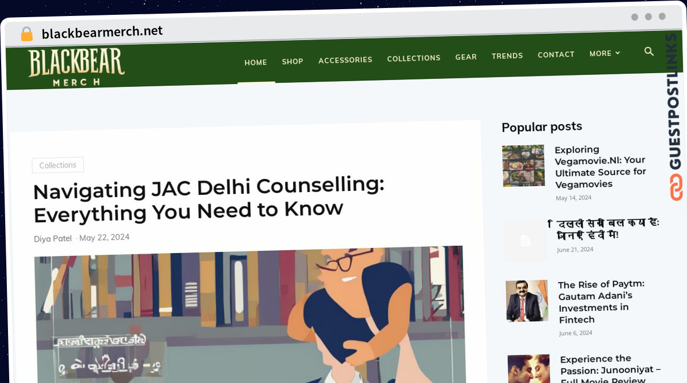Click the document placeholder icon thumbnail
Screen dimensions: 687x383
coord(525,240)
